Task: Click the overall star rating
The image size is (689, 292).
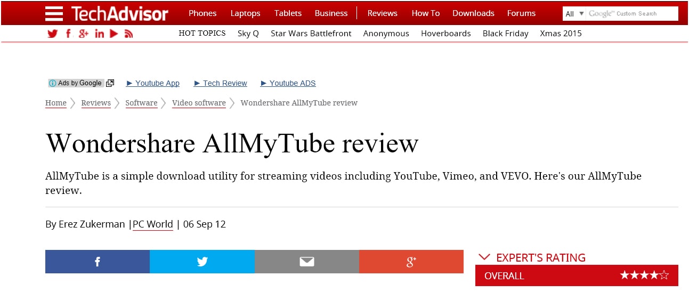Action: pyautogui.click(x=644, y=275)
